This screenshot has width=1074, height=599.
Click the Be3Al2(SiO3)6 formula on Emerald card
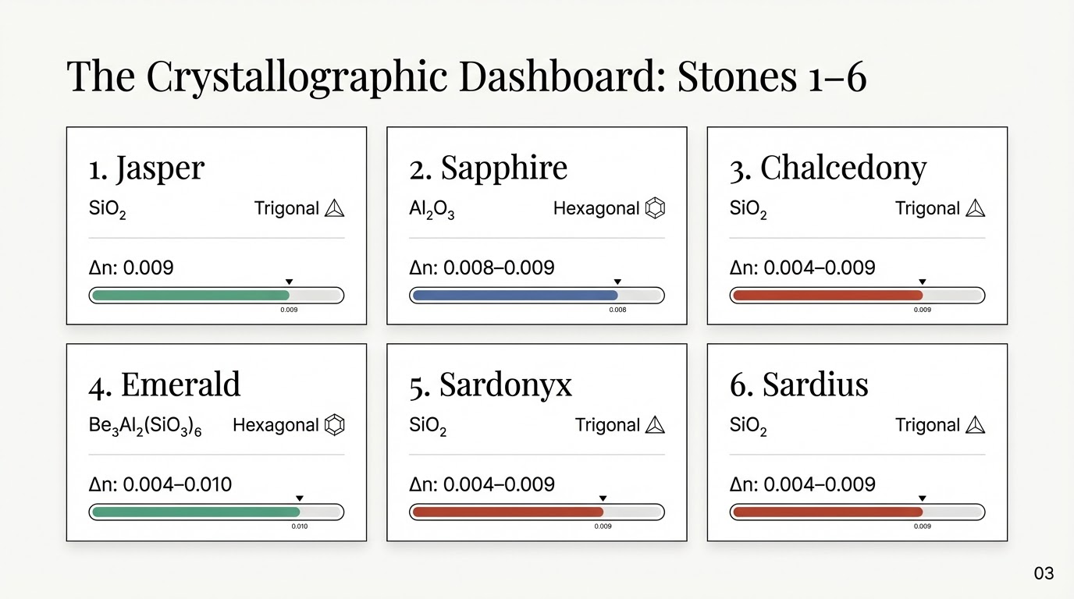click(145, 427)
